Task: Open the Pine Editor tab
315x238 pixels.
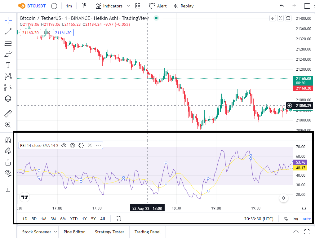Action: pos(74,232)
